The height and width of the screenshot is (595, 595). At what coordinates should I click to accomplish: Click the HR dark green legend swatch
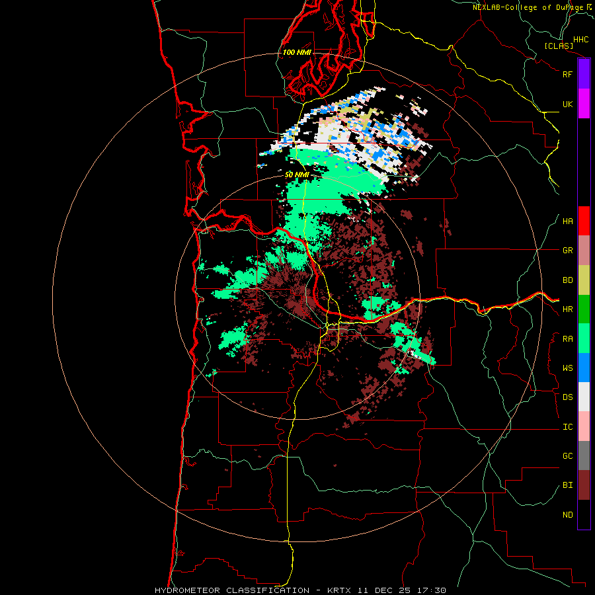click(x=584, y=309)
